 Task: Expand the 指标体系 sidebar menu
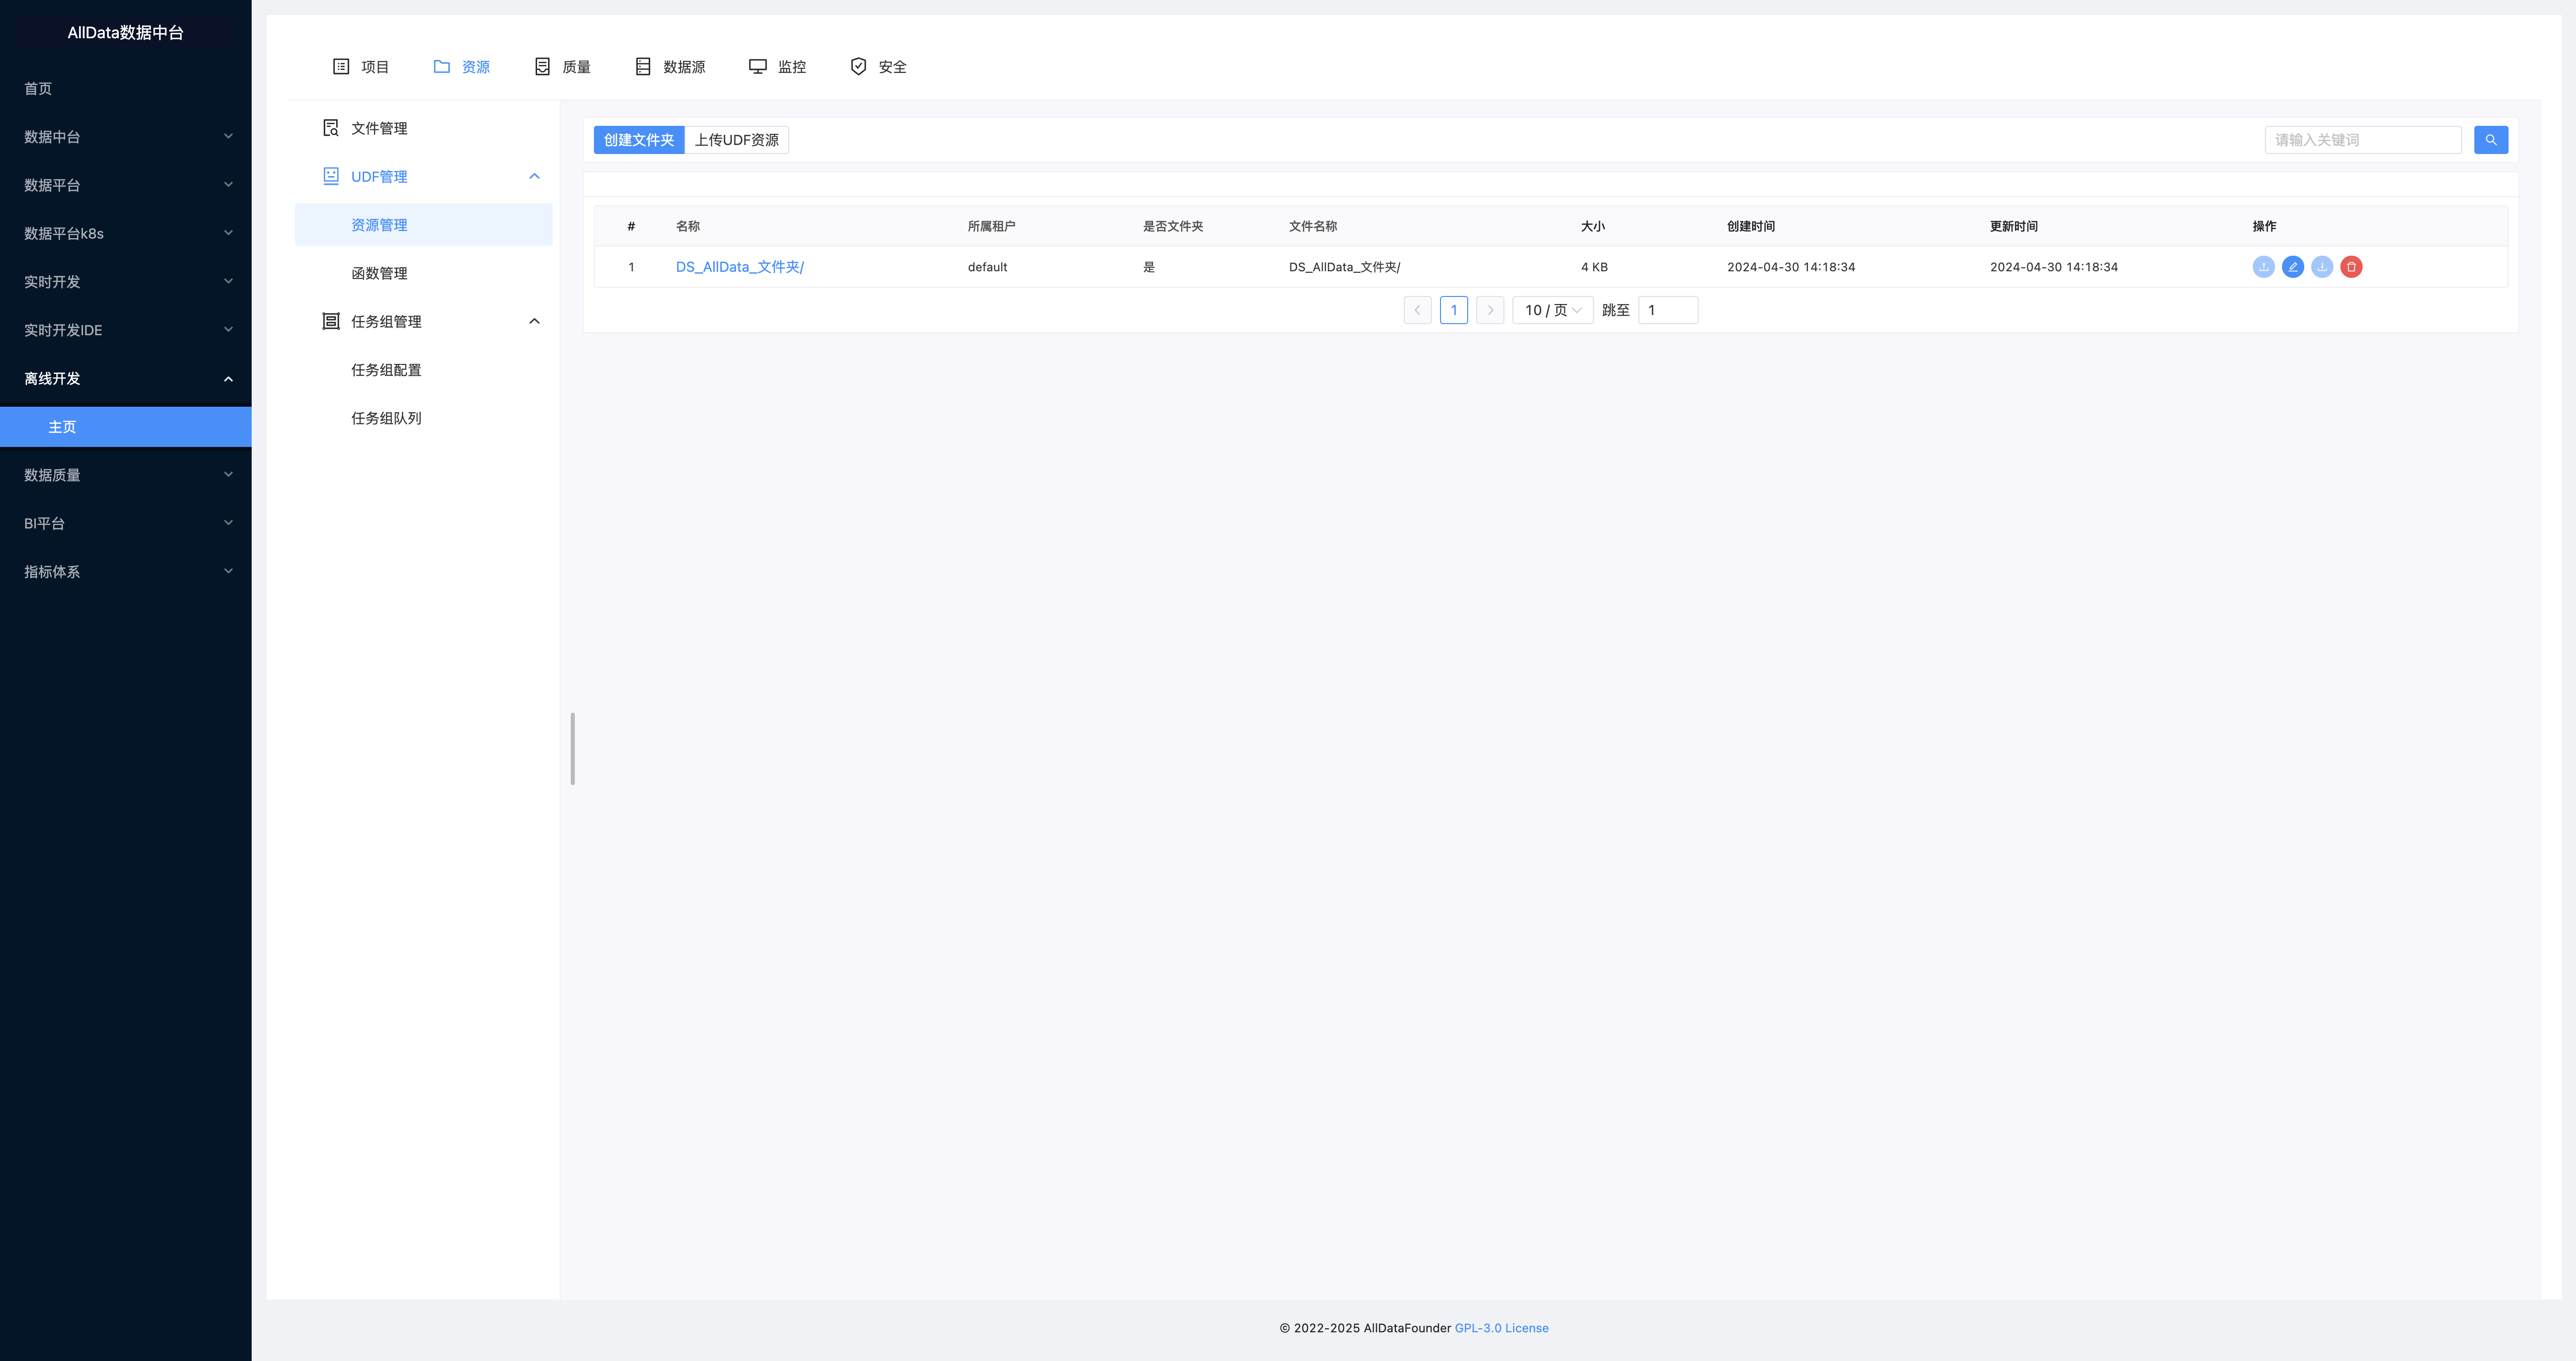pos(126,572)
